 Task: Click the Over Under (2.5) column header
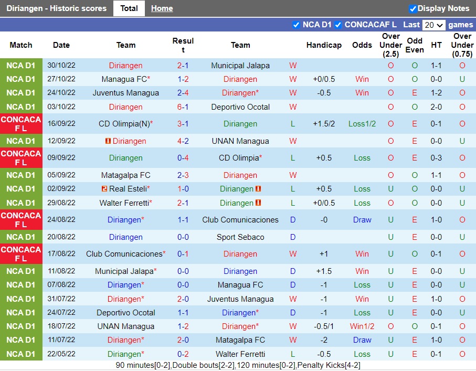[390, 45]
